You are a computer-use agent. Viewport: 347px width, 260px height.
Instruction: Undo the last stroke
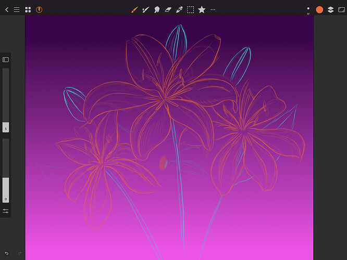click(7, 253)
